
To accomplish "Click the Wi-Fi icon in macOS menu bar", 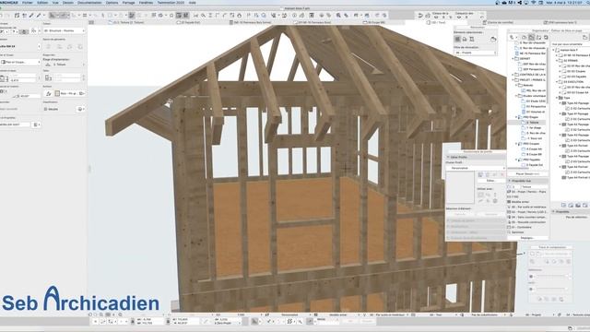I will (x=533, y=2).
